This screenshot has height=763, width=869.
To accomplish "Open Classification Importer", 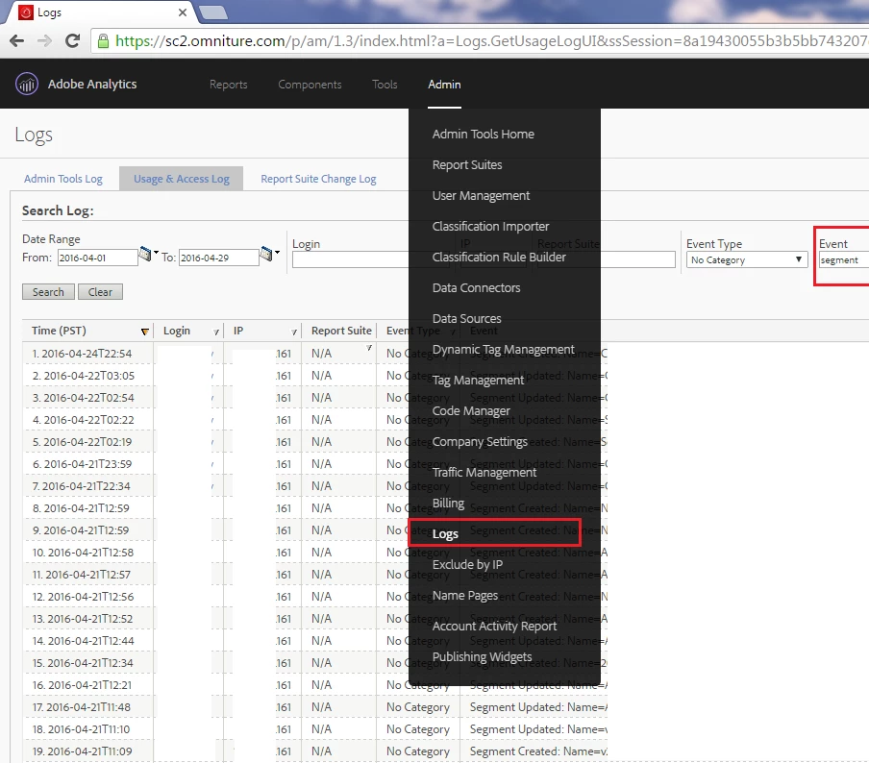I will coord(490,227).
